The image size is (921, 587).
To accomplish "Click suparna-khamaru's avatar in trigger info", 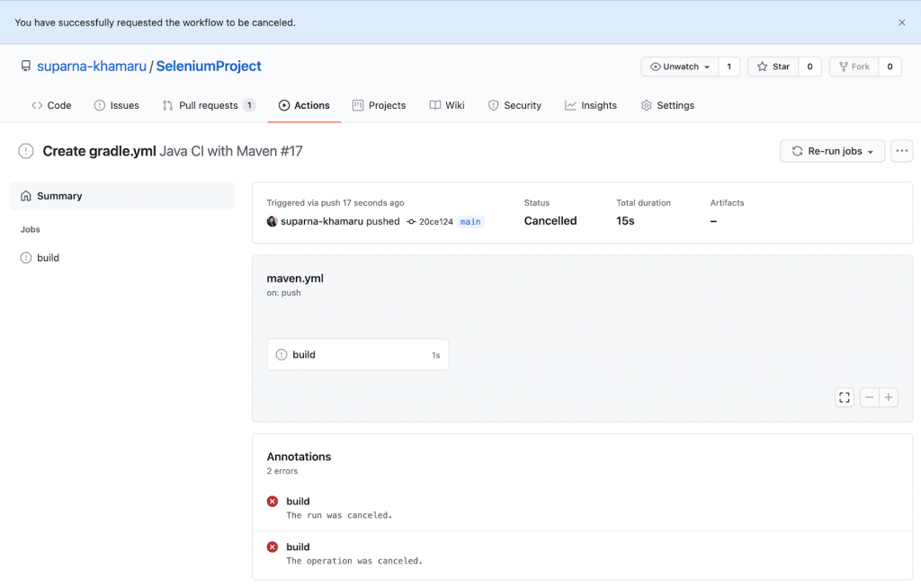I will point(272,221).
